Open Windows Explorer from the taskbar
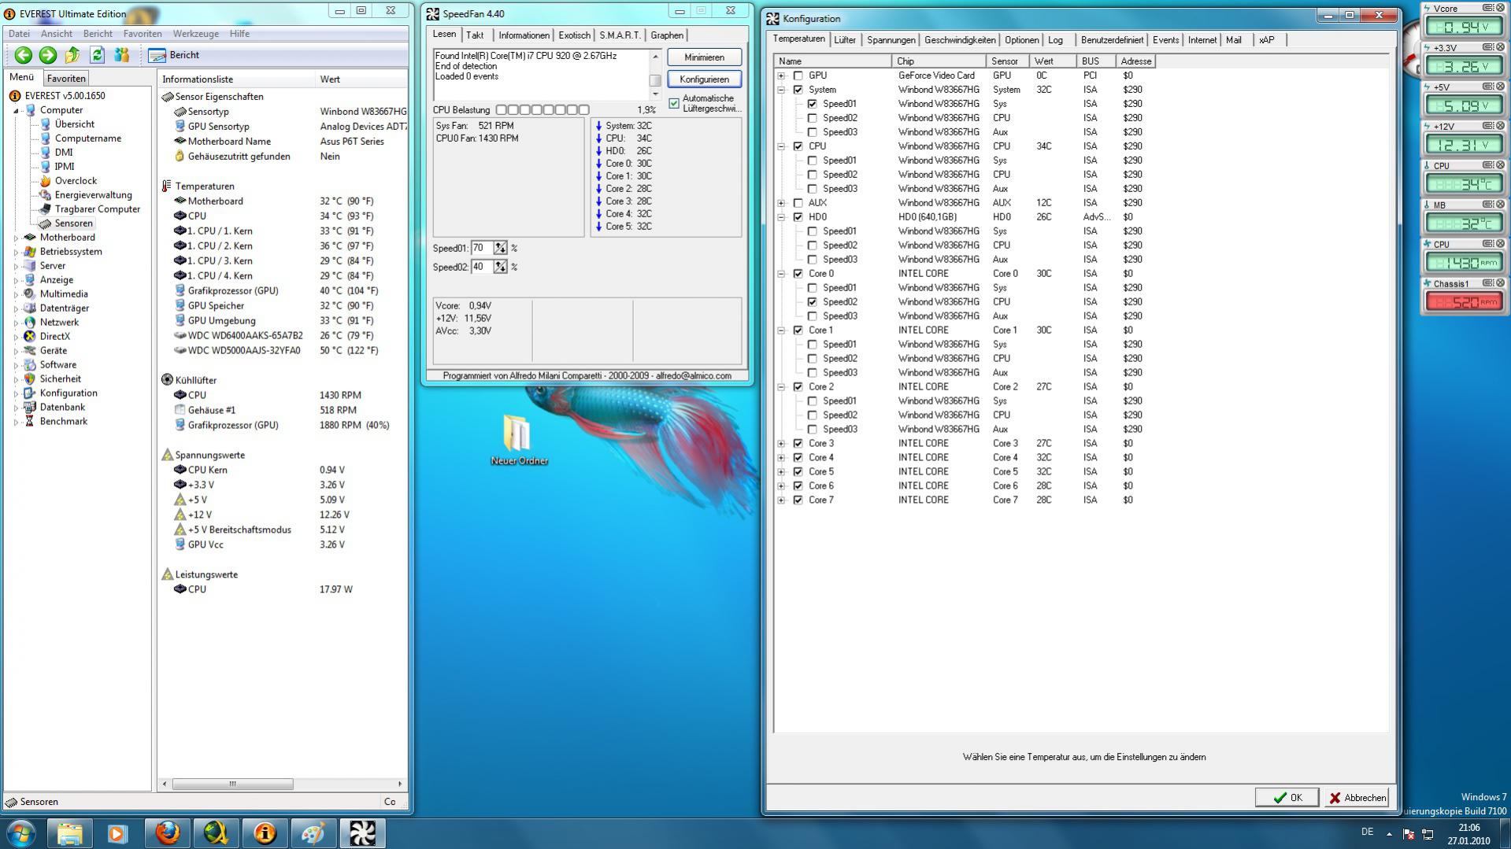 click(x=69, y=832)
